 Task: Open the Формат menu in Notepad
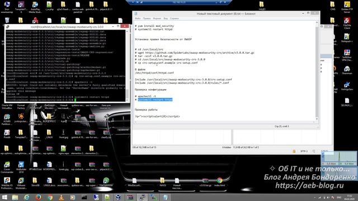pyautogui.click(x=157, y=18)
